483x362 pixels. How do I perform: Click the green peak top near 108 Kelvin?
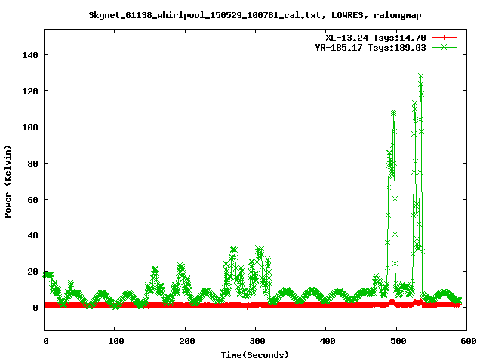(x=393, y=112)
